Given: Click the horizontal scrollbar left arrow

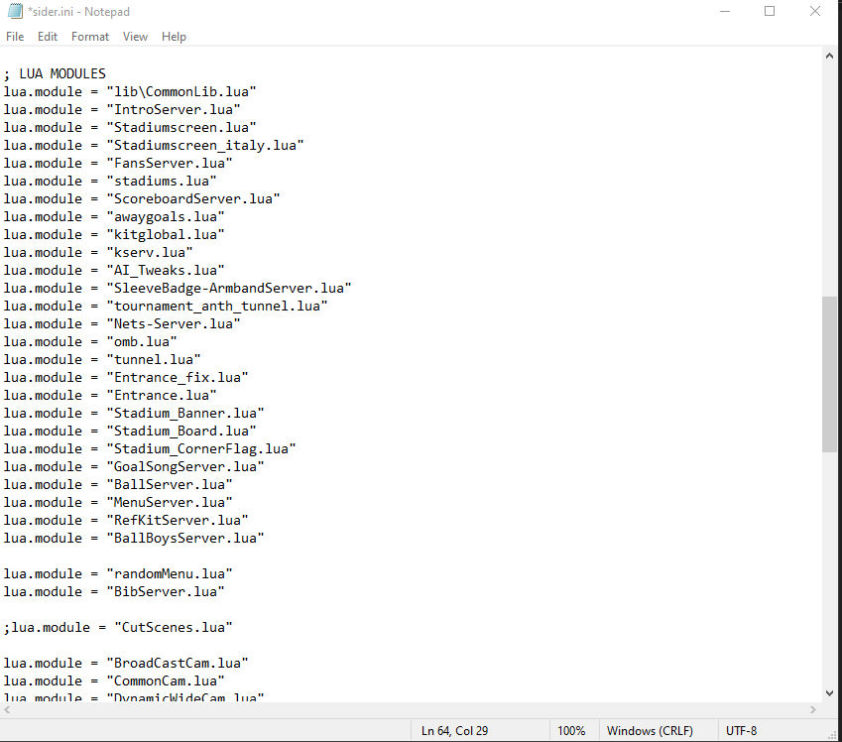Looking at the screenshot, I should 7,709.
